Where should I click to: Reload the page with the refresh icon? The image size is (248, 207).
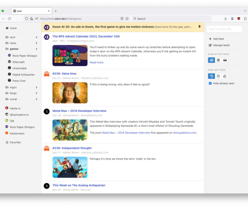click(x=9, y=19)
